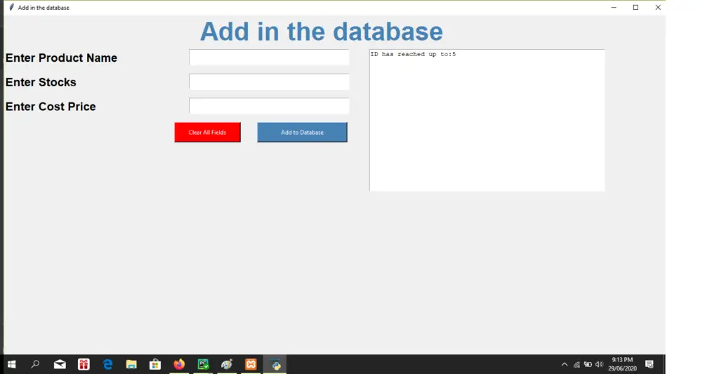Screen dimensions: 719x374
Task: Minimize the Add in the database window
Action: point(614,7)
